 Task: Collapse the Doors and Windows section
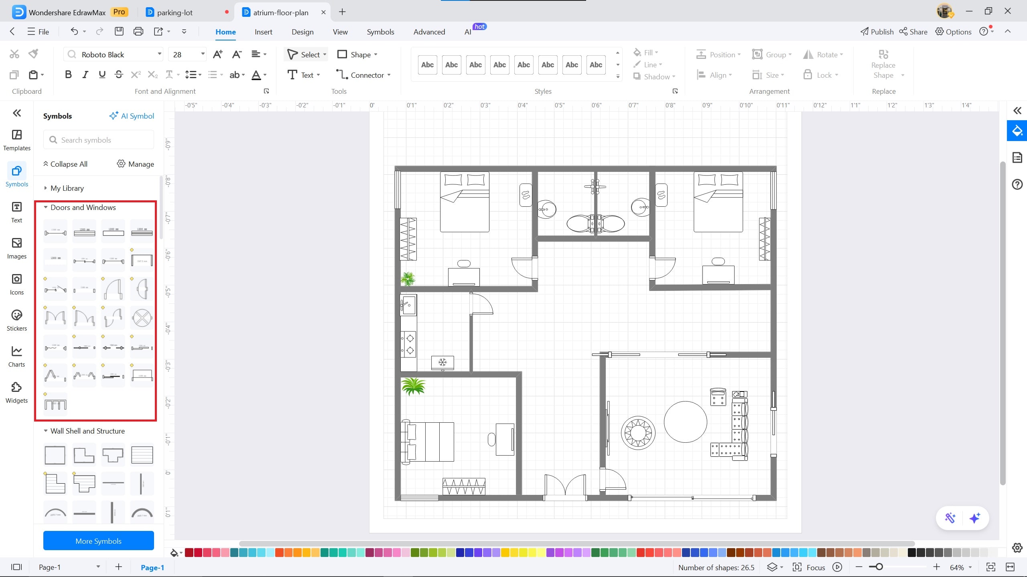tap(45, 207)
